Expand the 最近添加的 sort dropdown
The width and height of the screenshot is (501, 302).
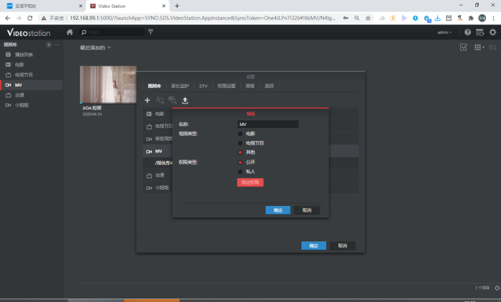[x=95, y=48]
